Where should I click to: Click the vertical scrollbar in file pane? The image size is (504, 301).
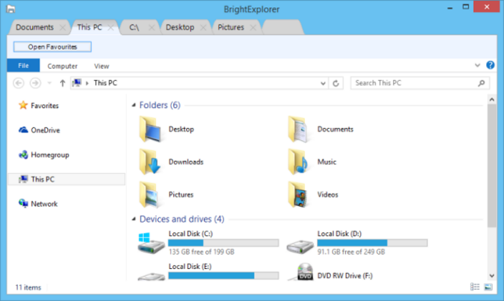coord(492,164)
